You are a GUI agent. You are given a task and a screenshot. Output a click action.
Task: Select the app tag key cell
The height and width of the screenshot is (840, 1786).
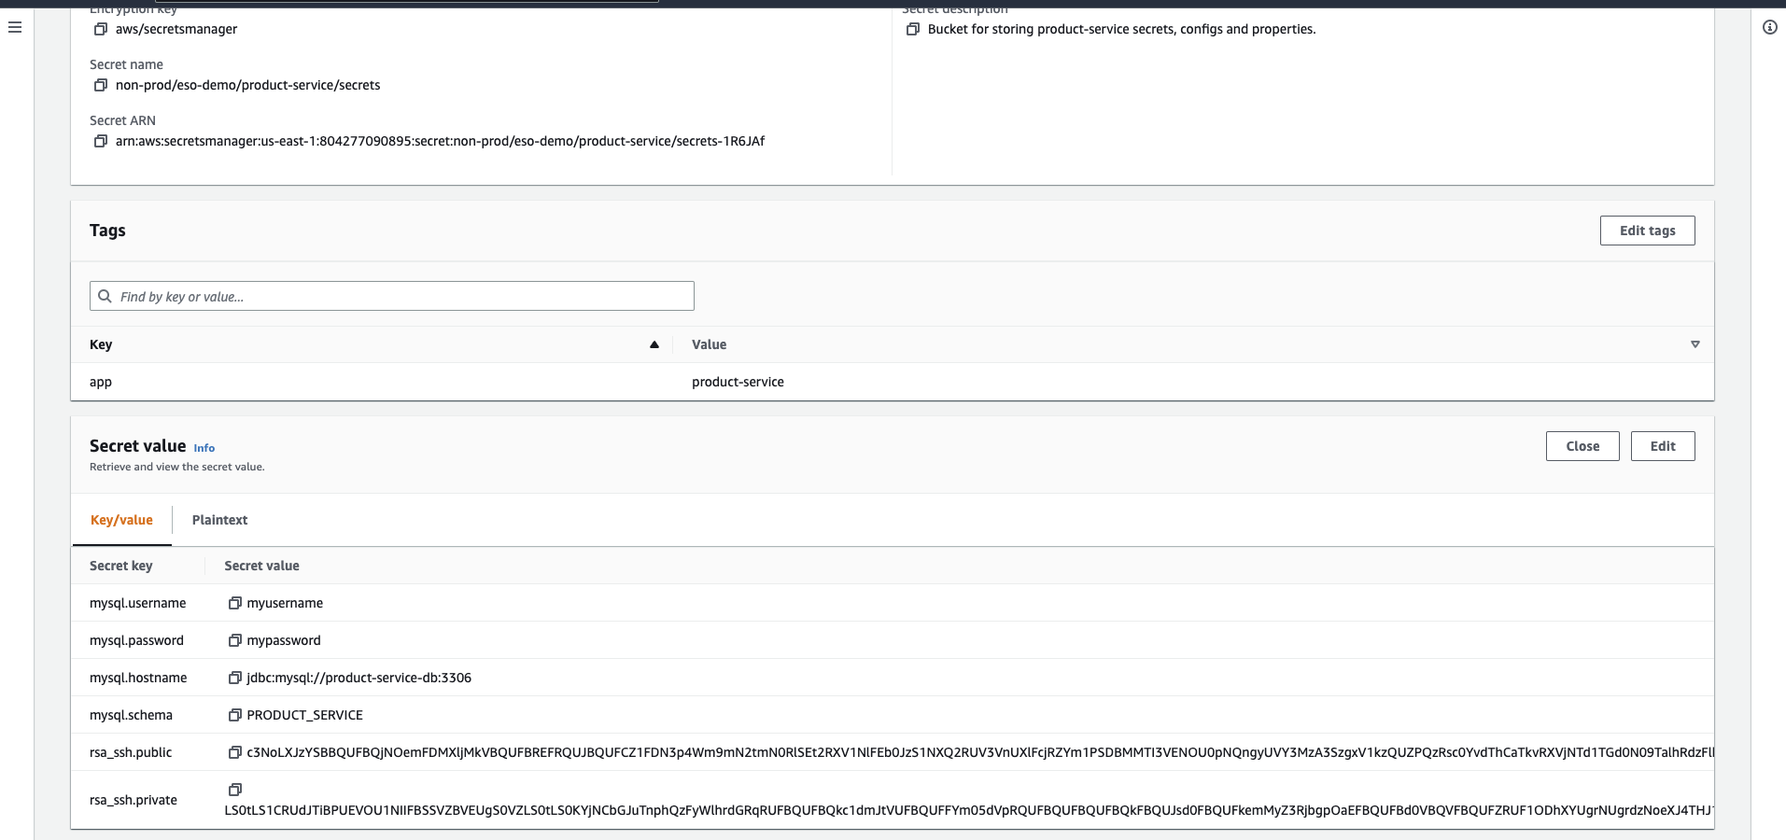coord(101,383)
